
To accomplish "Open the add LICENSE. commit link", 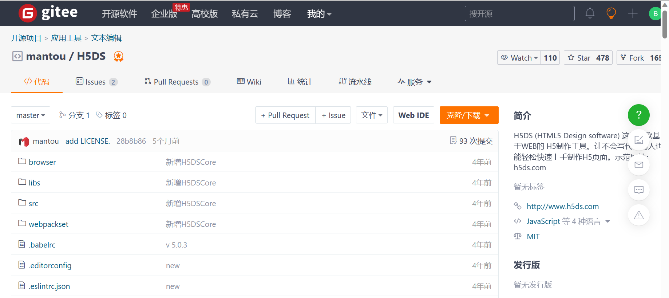I will click(x=88, y=141).
